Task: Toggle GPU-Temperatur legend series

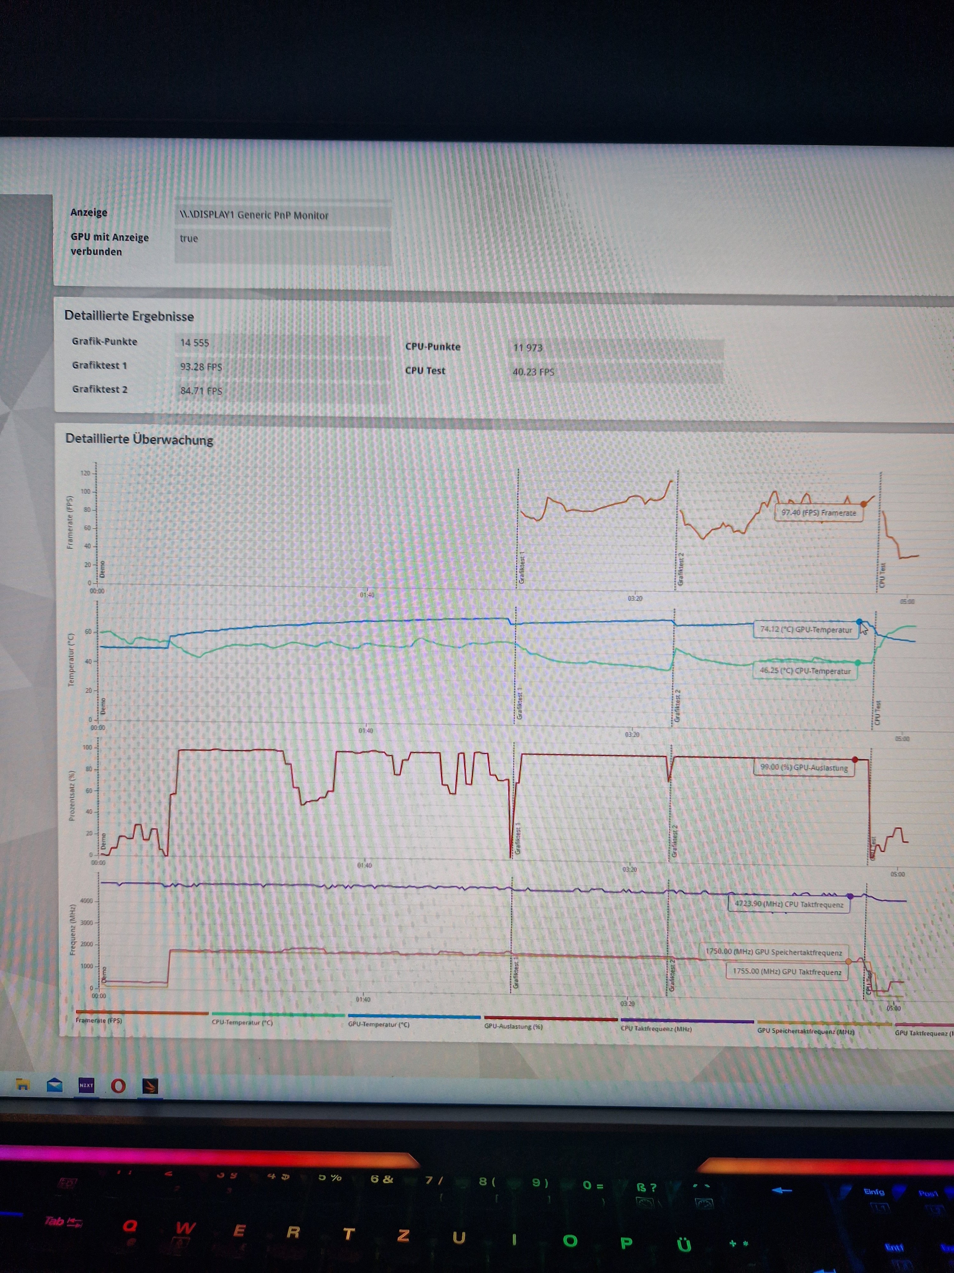Action: (378, 1024)
